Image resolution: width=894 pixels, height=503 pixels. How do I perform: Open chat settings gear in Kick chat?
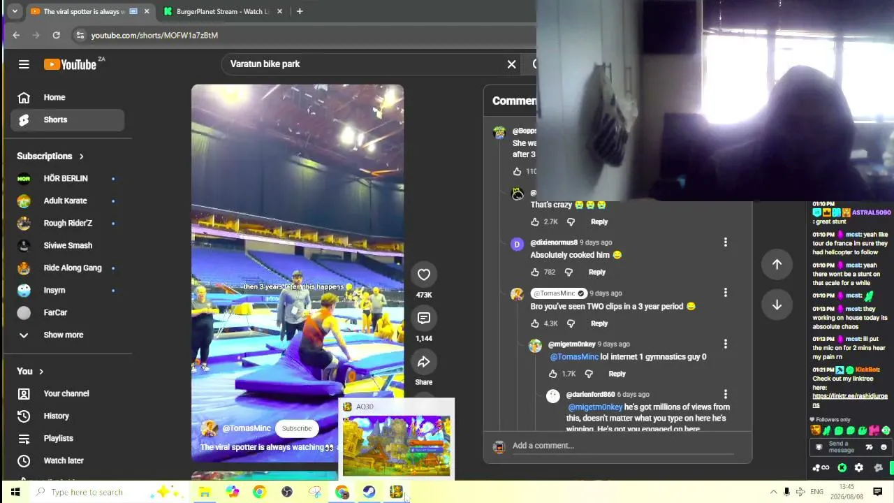click(859, 468)
